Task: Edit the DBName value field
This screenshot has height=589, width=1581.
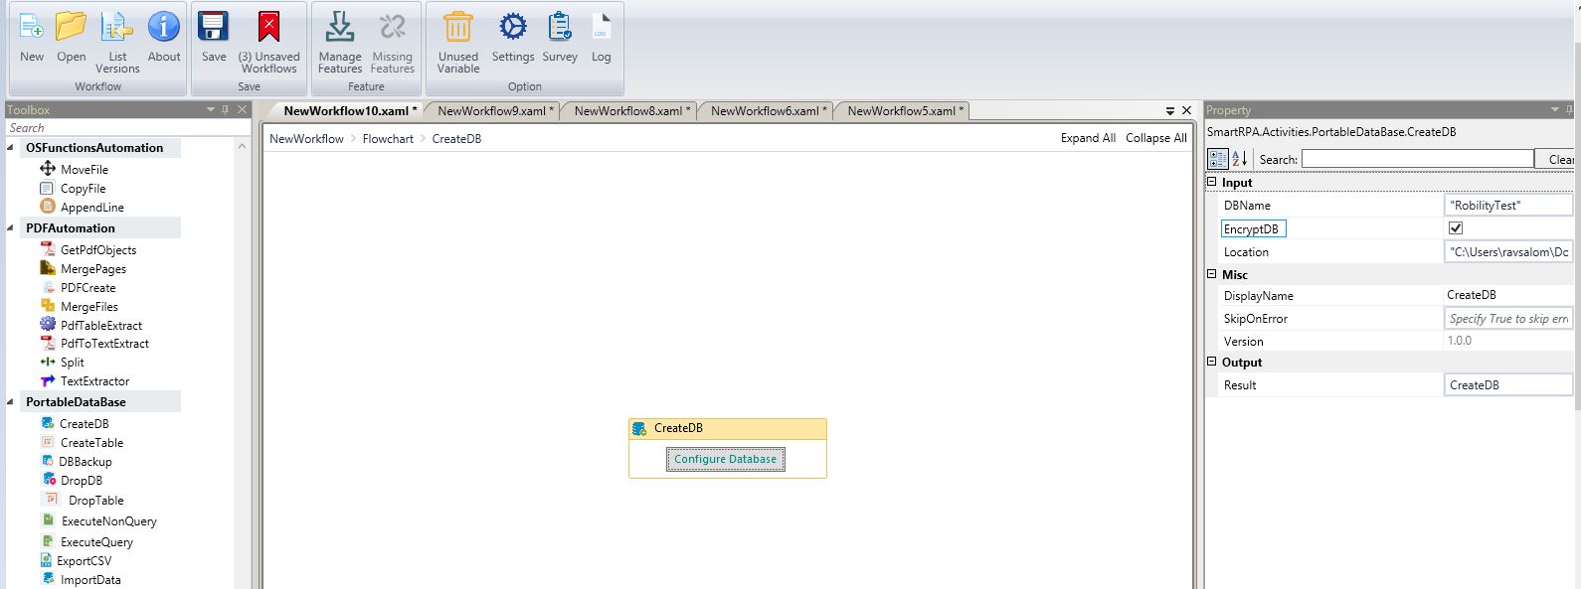Action: pyautogui.click(x=1507, y=205)
